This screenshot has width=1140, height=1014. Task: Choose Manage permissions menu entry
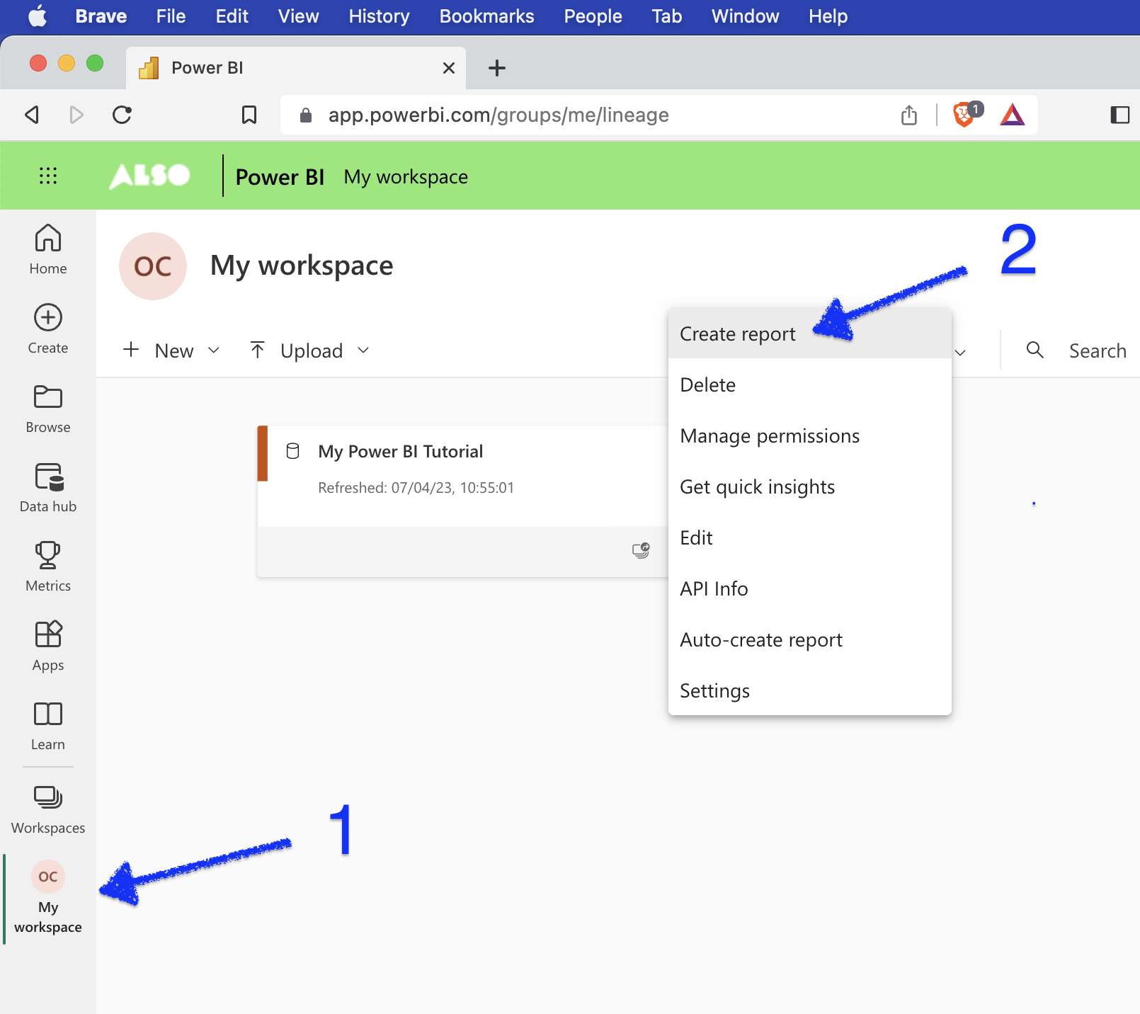(770, 436)
